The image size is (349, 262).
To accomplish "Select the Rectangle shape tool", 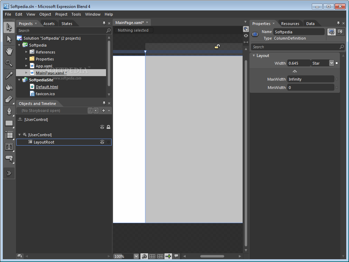I will click(9, 123).
